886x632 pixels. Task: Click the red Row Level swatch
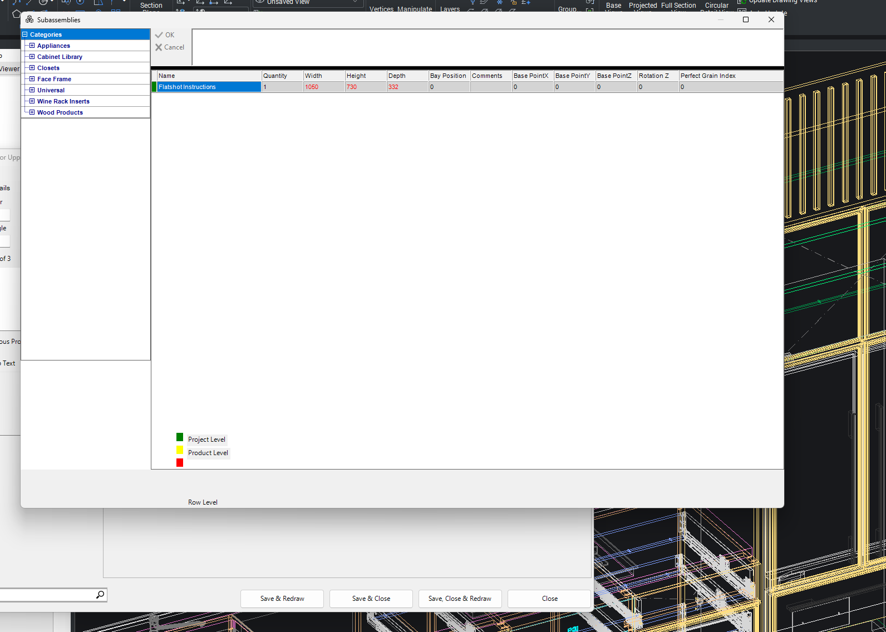point(180,463)
